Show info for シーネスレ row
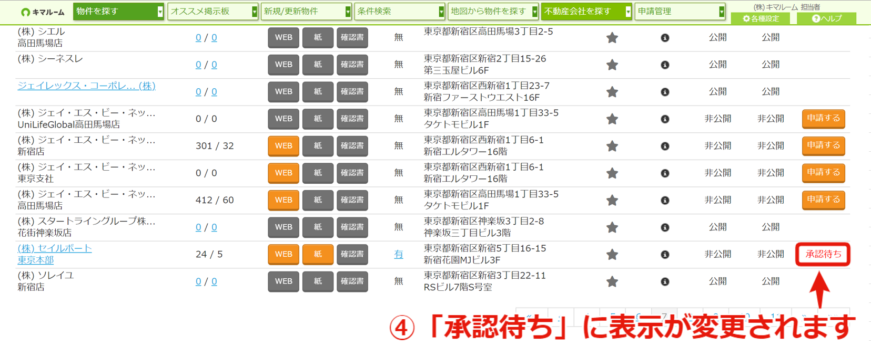The width and height of the screenshot is (871, 346). pos(665,65)
